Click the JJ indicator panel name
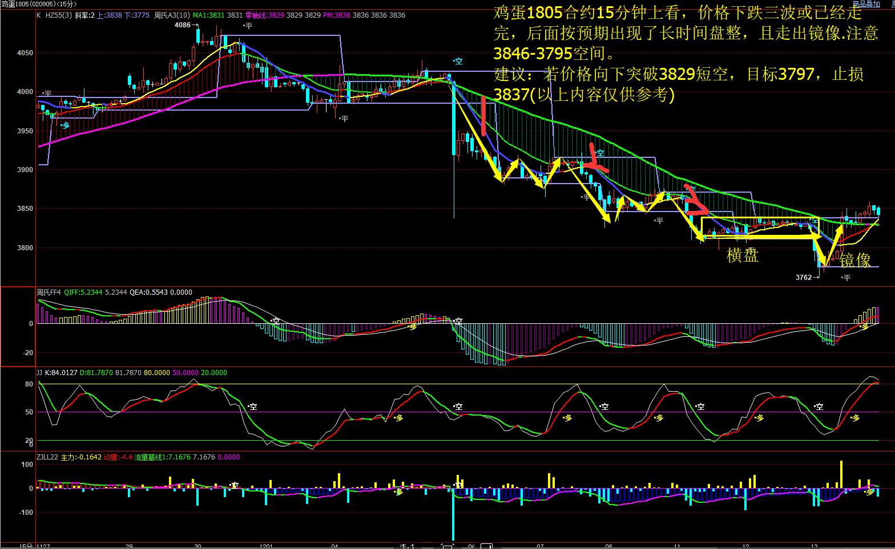 coord(39,373)
